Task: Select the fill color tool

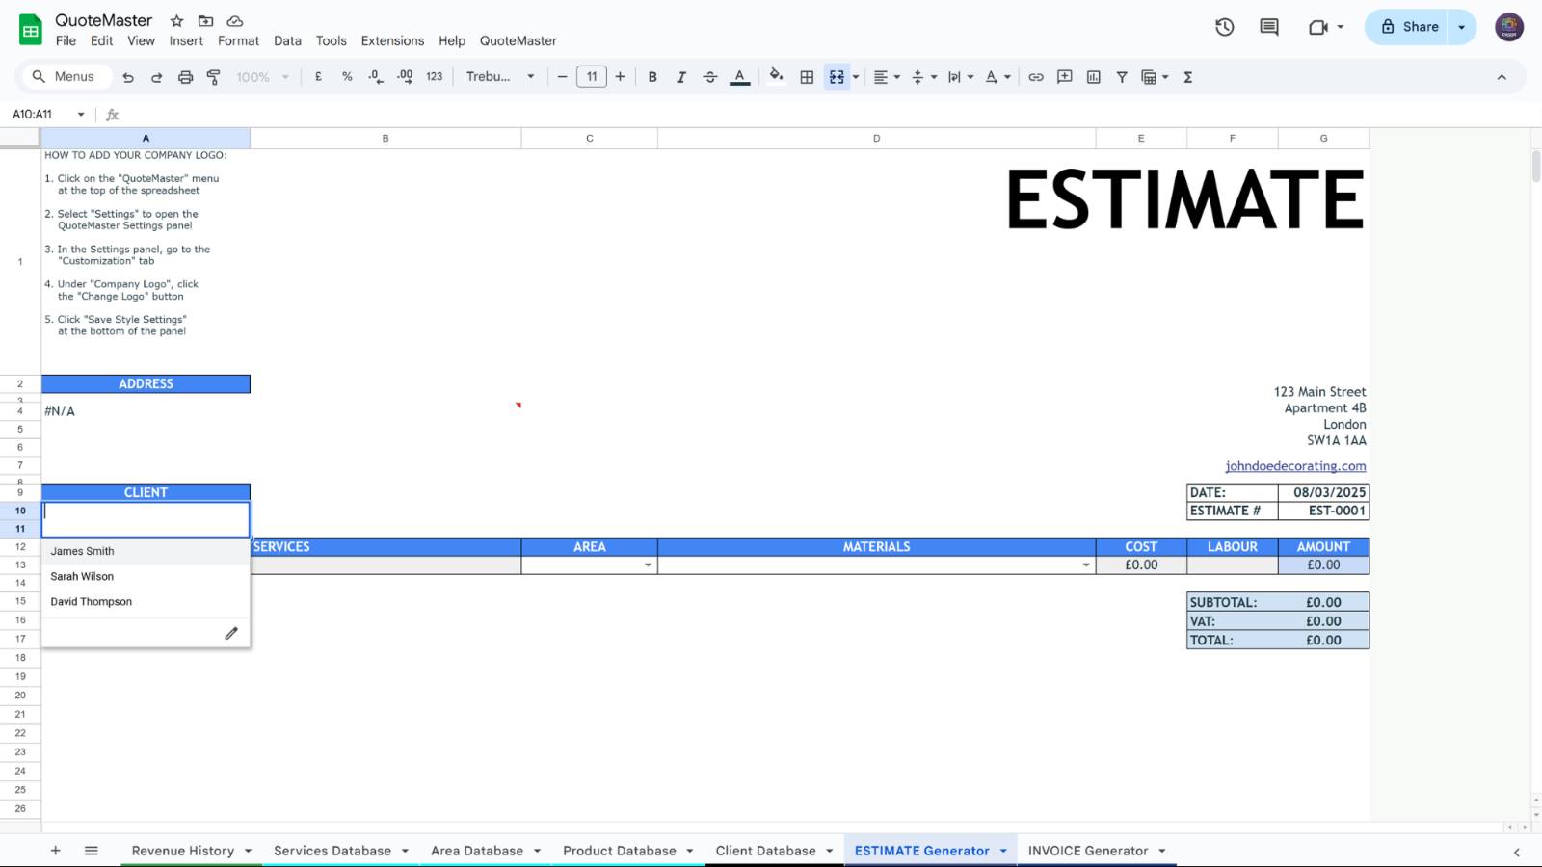Action: click(776, 77)
